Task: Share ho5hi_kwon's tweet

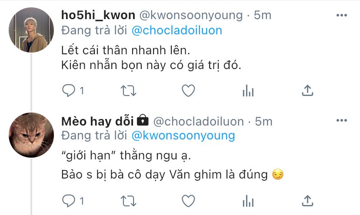Action: tap(307, 90)
